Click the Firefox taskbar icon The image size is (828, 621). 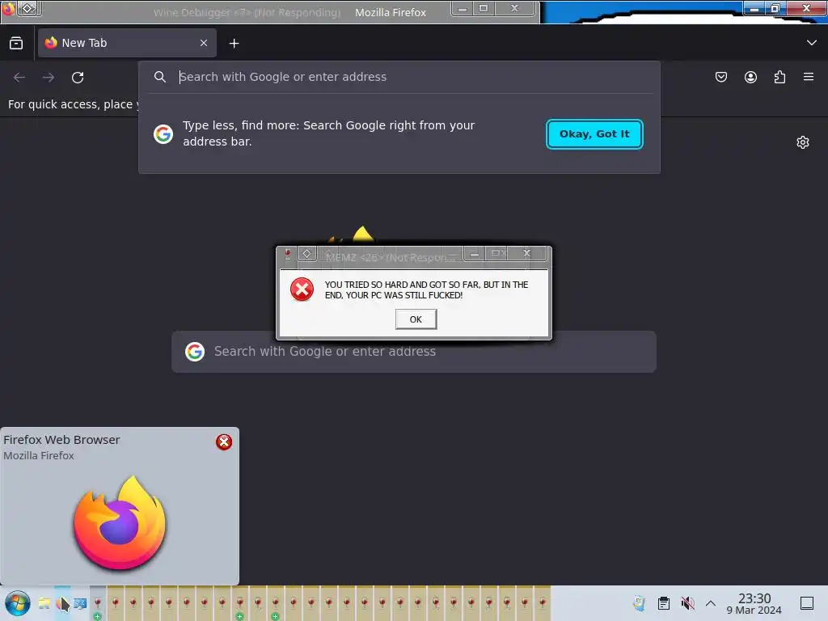[x=62, y=603]
